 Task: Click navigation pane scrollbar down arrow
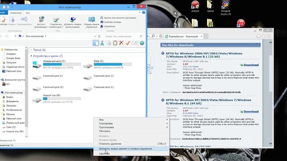[26, 136]
